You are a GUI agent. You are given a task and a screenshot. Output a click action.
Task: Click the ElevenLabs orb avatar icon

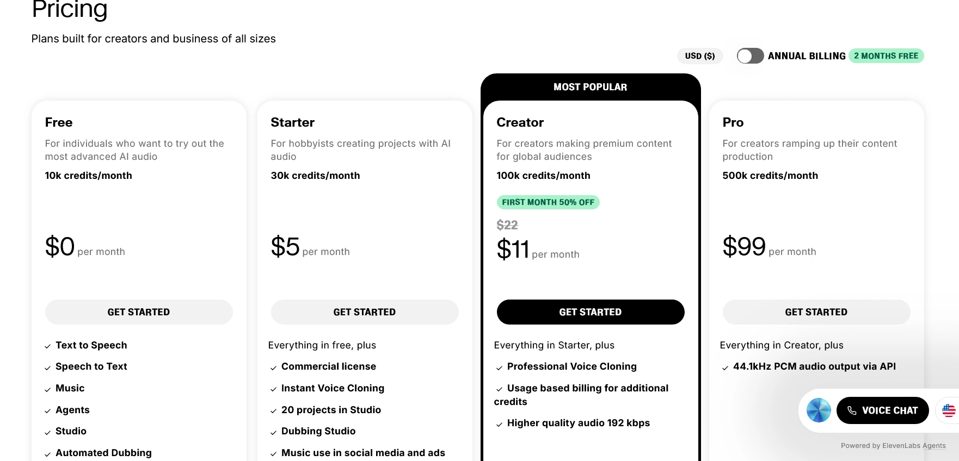click(818, 410)
